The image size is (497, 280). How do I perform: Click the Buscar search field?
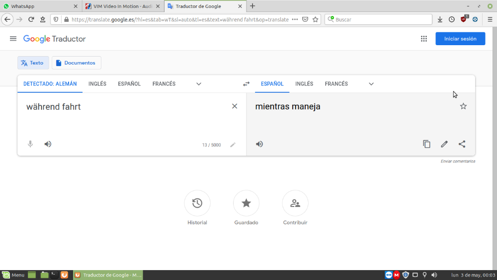coord(378,19)
